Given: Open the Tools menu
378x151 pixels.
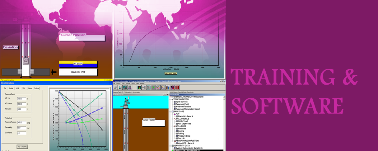Looking at the screenshot, I should click(x=123, y=83).
